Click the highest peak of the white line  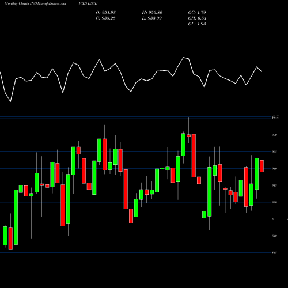click(184, 58)
